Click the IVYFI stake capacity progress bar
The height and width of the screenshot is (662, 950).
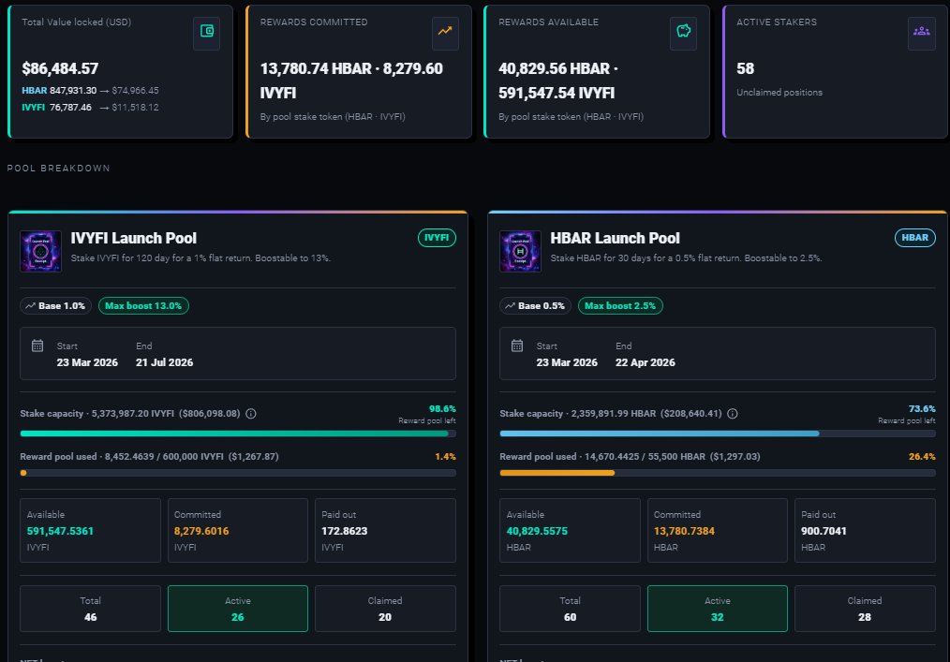click(238, 434)
